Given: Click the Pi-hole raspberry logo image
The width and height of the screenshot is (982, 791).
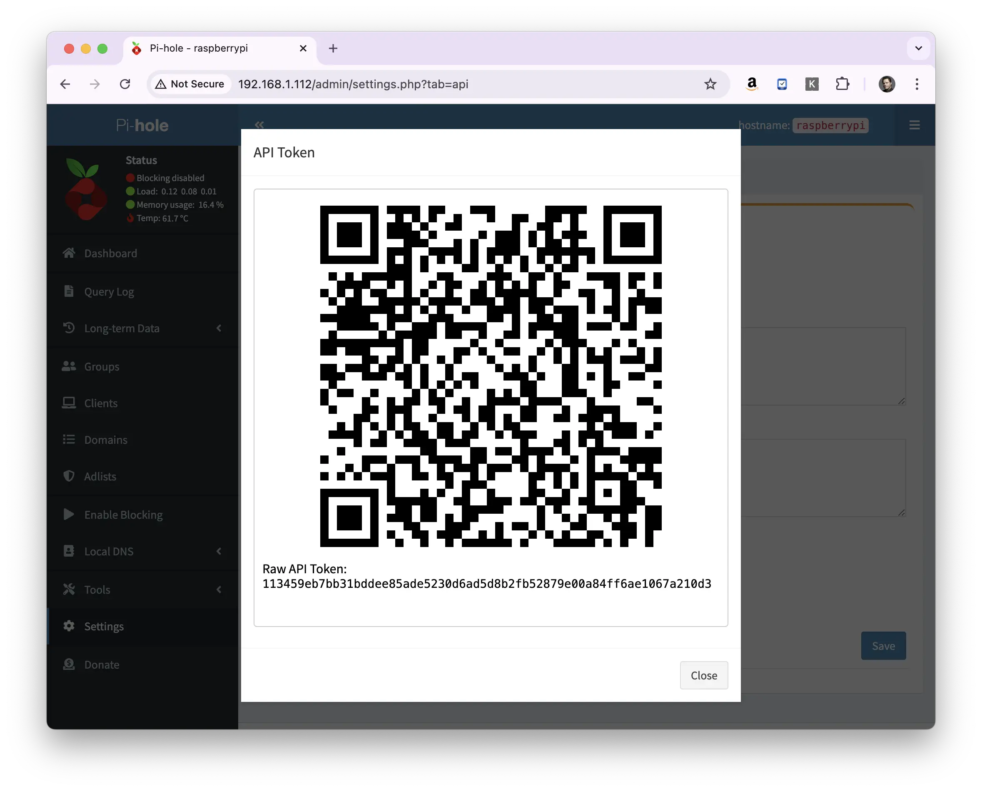Looking at the screenshot, I should click(x=86, y=189).
